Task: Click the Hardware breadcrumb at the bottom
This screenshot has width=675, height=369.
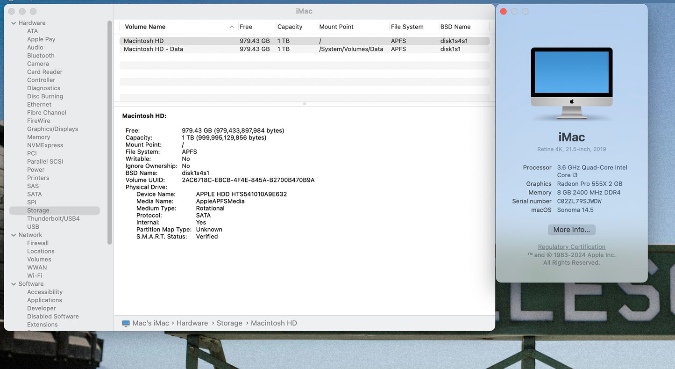Action: click(192, 323)
